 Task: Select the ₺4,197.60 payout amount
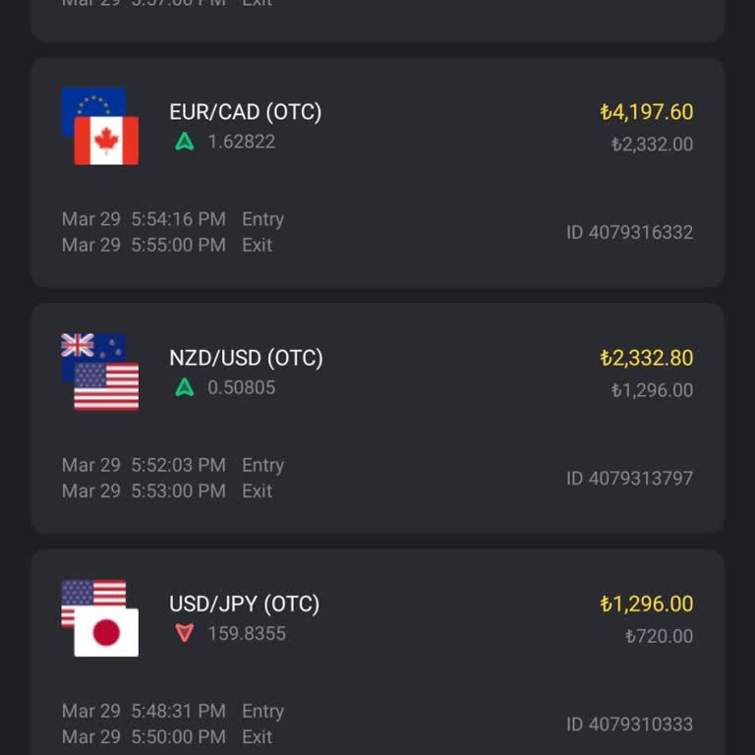[x=646, y=112]
